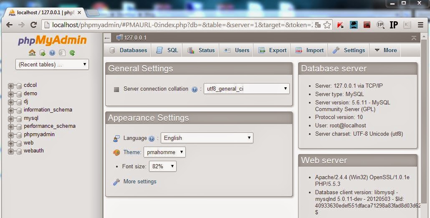The image size is (430, 218).
Task: Expand the mysql database tree node
Action: (11, 119)
